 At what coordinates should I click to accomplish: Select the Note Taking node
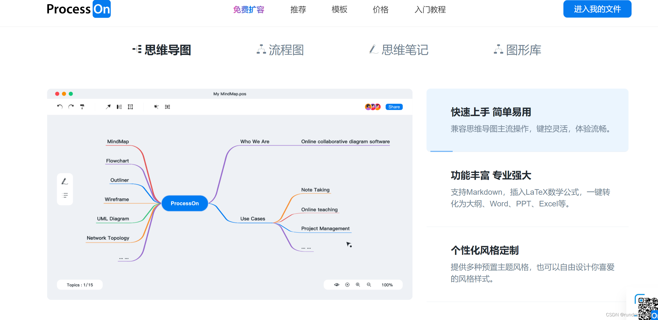point(315,190)
